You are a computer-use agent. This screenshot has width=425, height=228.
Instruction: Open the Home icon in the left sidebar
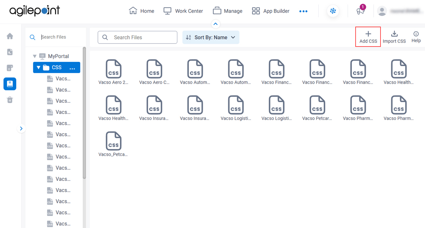click(10, 36)
